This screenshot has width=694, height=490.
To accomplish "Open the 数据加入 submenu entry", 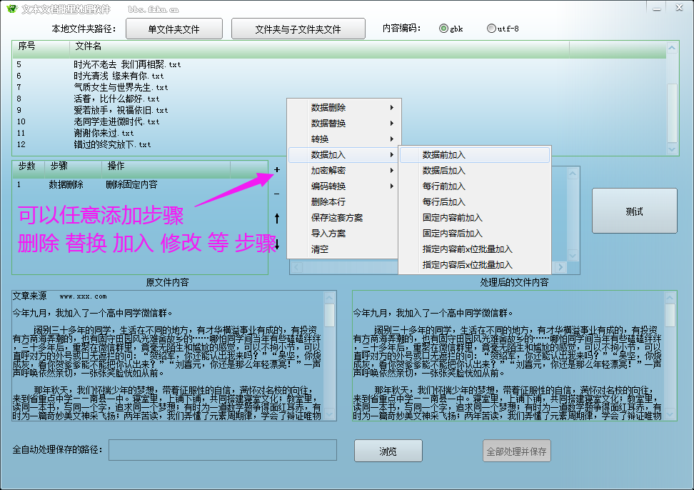I will pyautogui.click(x=344, y=155).
